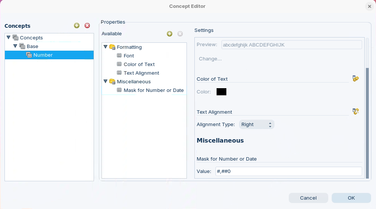Click the Miscellaneous folder icon
Screen dimensions: 376x209
point(112,82)
